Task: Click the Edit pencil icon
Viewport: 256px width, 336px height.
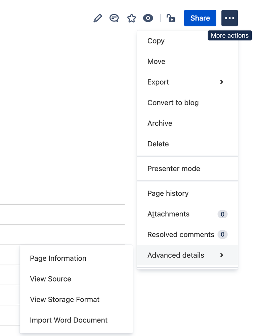Action: tap(98, 18)
